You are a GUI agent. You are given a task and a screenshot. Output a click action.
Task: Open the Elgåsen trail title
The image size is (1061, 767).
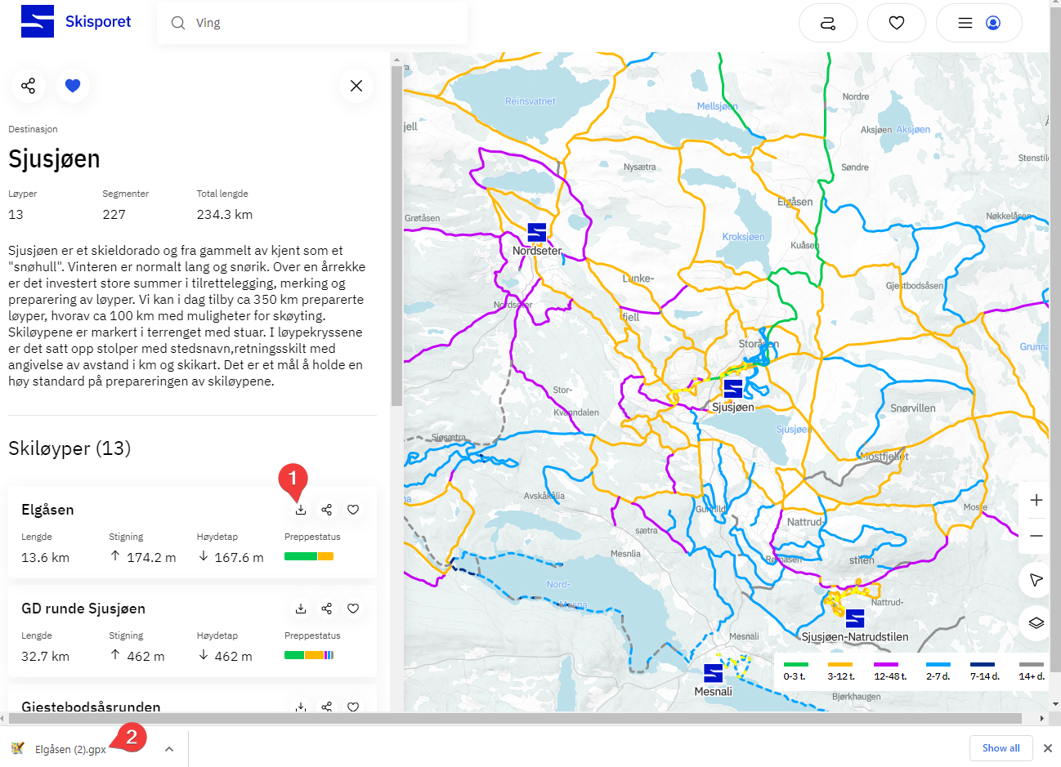(x=47, y=510)
